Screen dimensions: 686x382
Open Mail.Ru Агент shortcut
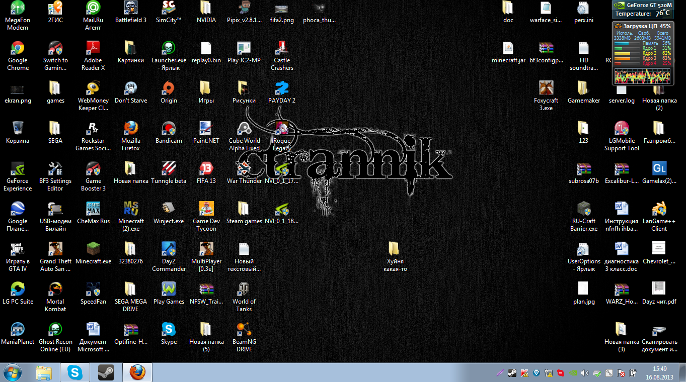tap(93, 16)
